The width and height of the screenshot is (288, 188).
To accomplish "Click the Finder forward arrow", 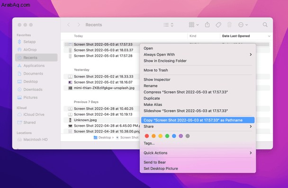I will (79, 25).
